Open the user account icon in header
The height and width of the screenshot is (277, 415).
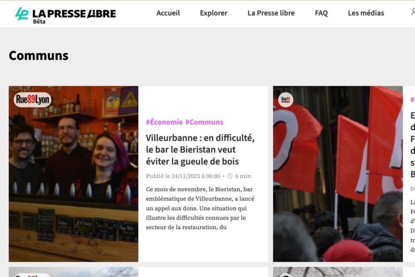coord(413,12)
